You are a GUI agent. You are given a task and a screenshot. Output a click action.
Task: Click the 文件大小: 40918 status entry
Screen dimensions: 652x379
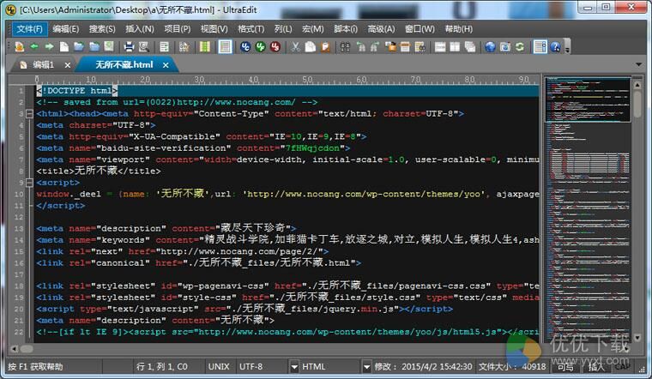coord(512,366)
